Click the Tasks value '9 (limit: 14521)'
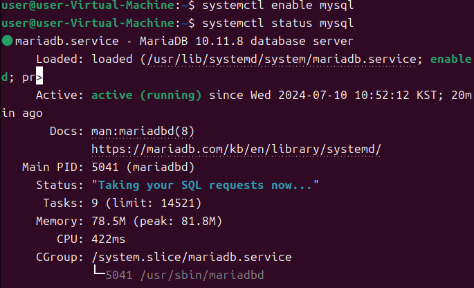The height and width of the screenshot is (288, 474). [x=146, y=203]
